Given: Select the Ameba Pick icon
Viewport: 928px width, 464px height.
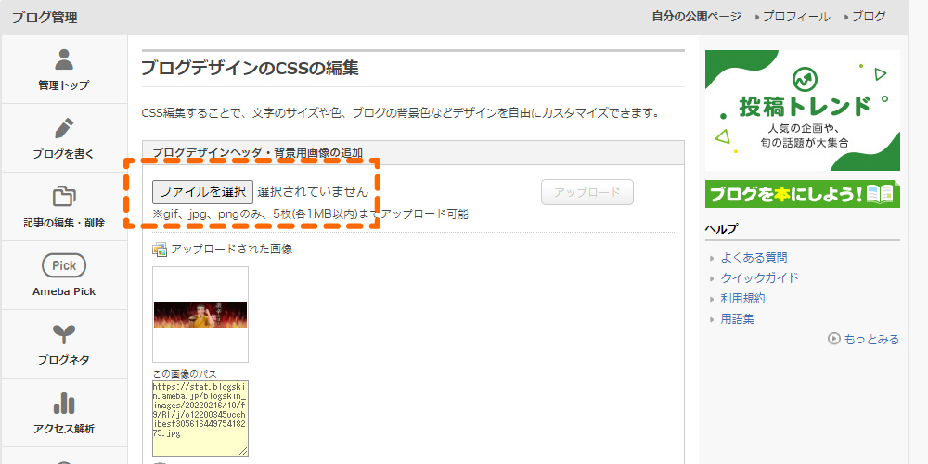Looking at the screenshot, I should click(64, 265).
